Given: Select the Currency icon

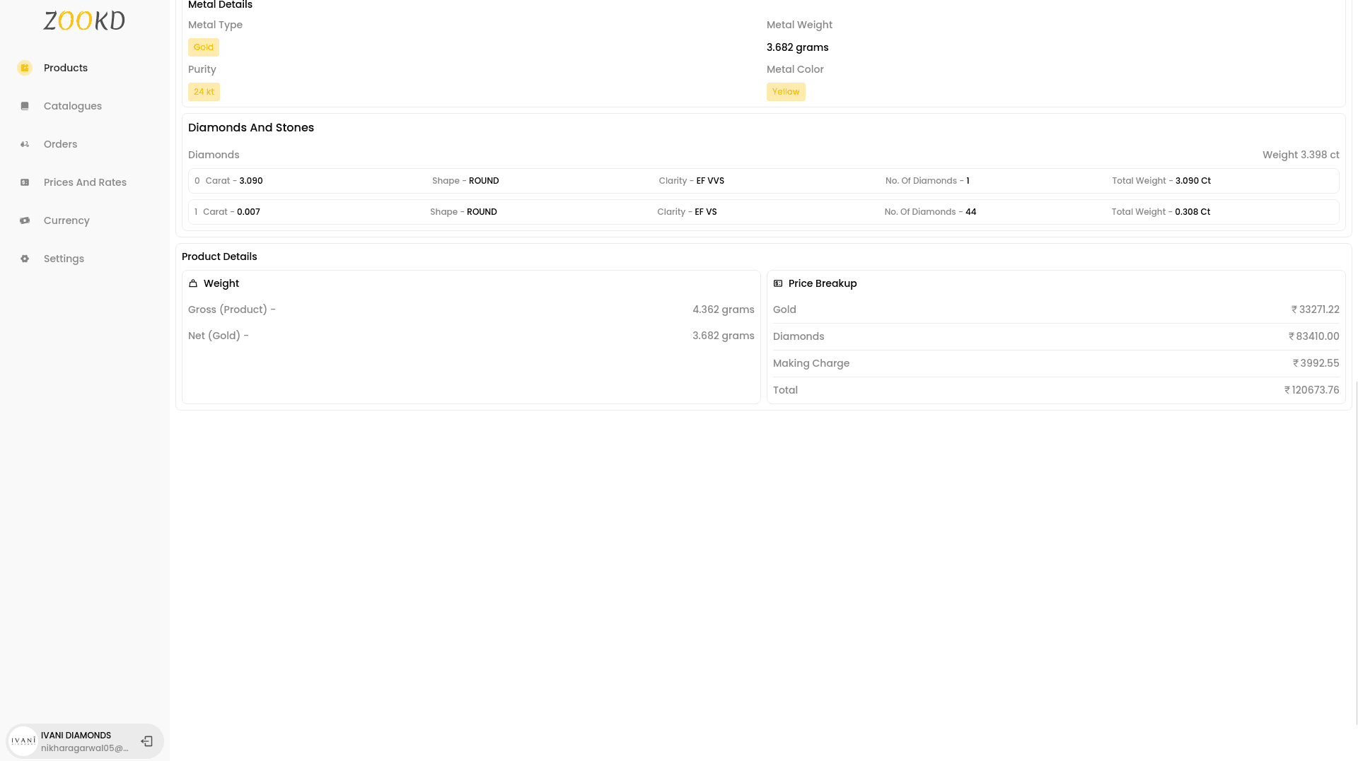Looking at the screenshot, I should click(25, 220).
